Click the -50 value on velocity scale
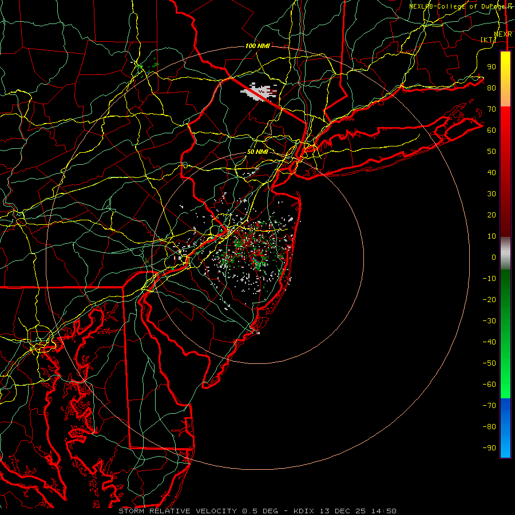515x515 pixels. pos(489,363)
